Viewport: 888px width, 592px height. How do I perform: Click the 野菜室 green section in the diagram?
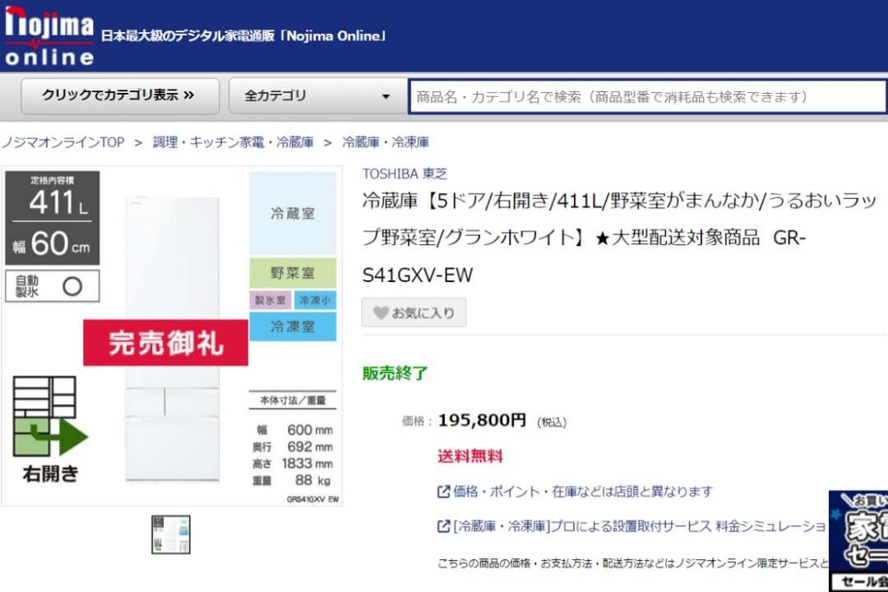click(x=292, y=272)
